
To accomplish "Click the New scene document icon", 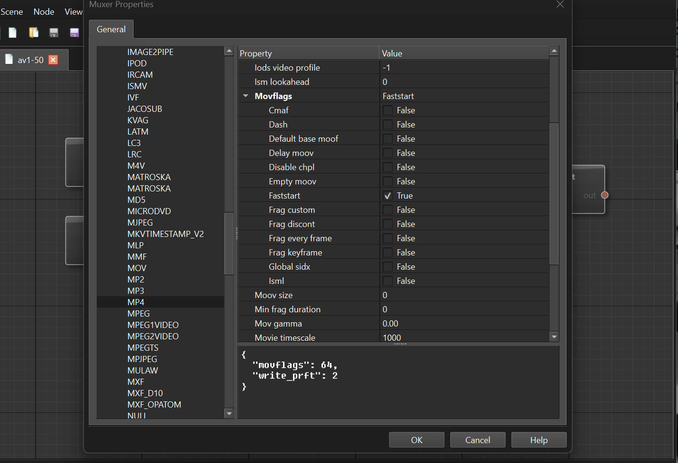I will click(x=13, y=32).
